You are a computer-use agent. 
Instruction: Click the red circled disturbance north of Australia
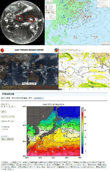tap(32, 72)
